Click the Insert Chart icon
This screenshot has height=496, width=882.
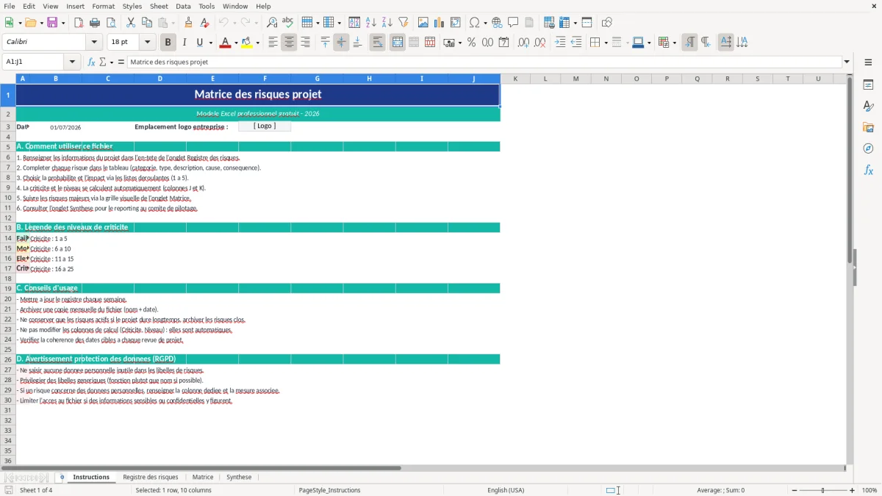pyautogui.click(x=440, y=23)
